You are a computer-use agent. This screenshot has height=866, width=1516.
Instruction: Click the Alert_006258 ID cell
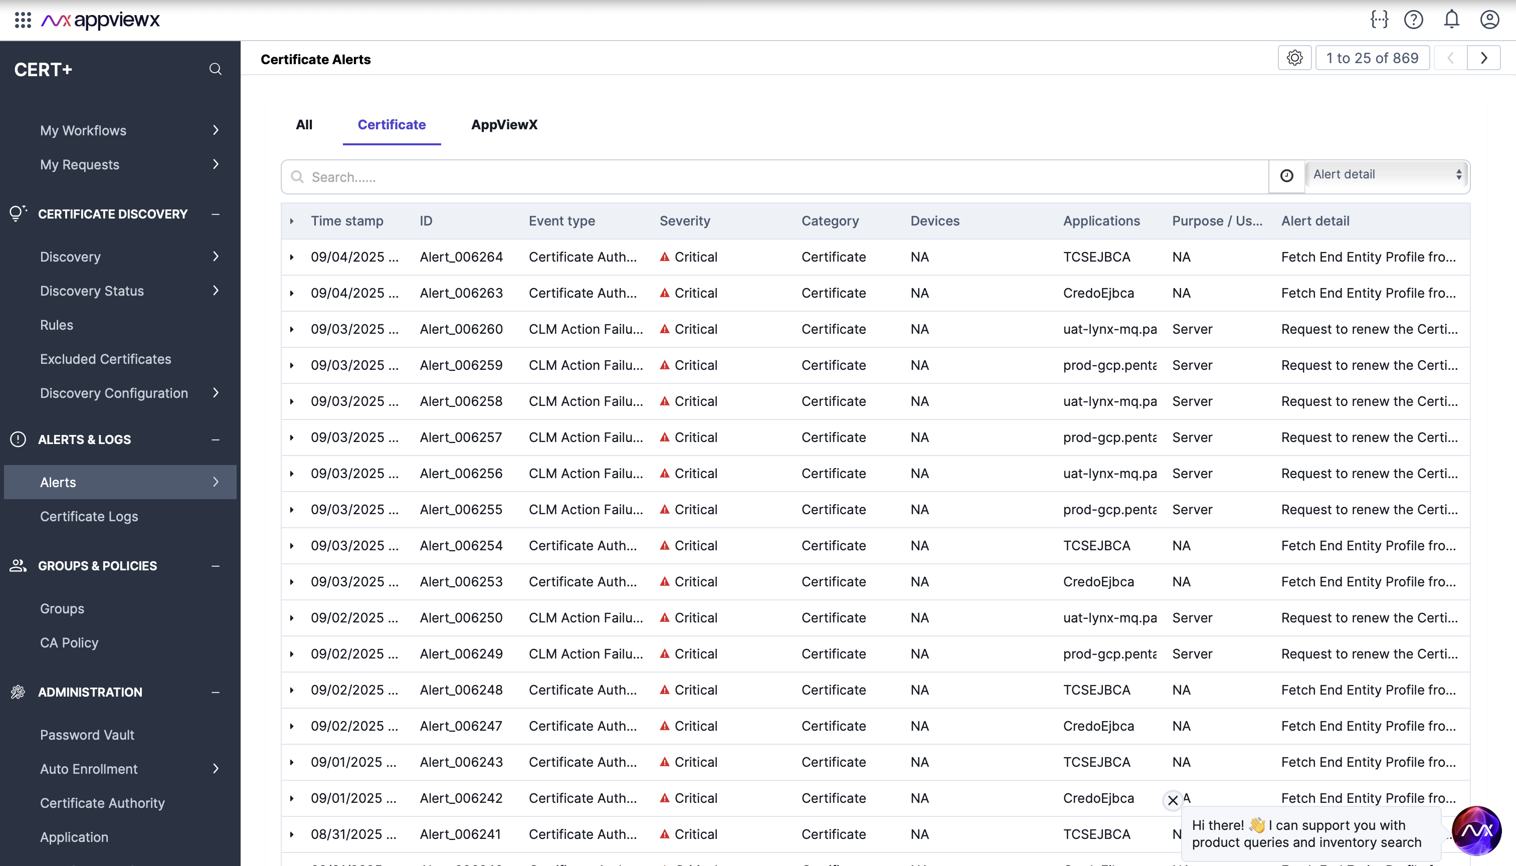pos(461,401)
